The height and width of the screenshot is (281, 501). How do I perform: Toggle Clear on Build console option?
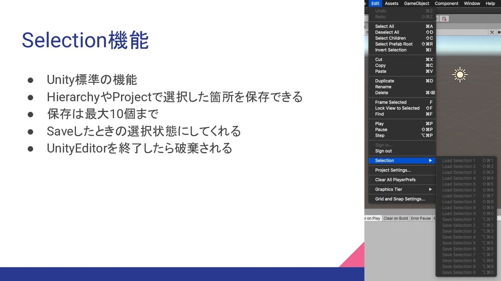pos(395,218)
